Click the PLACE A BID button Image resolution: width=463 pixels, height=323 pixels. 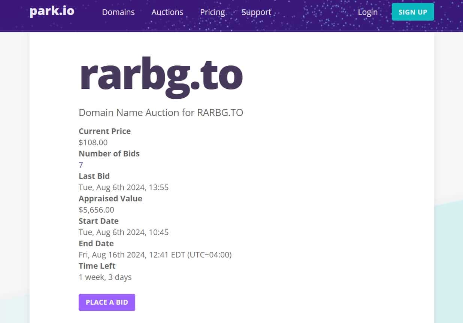tap(107, 302)
